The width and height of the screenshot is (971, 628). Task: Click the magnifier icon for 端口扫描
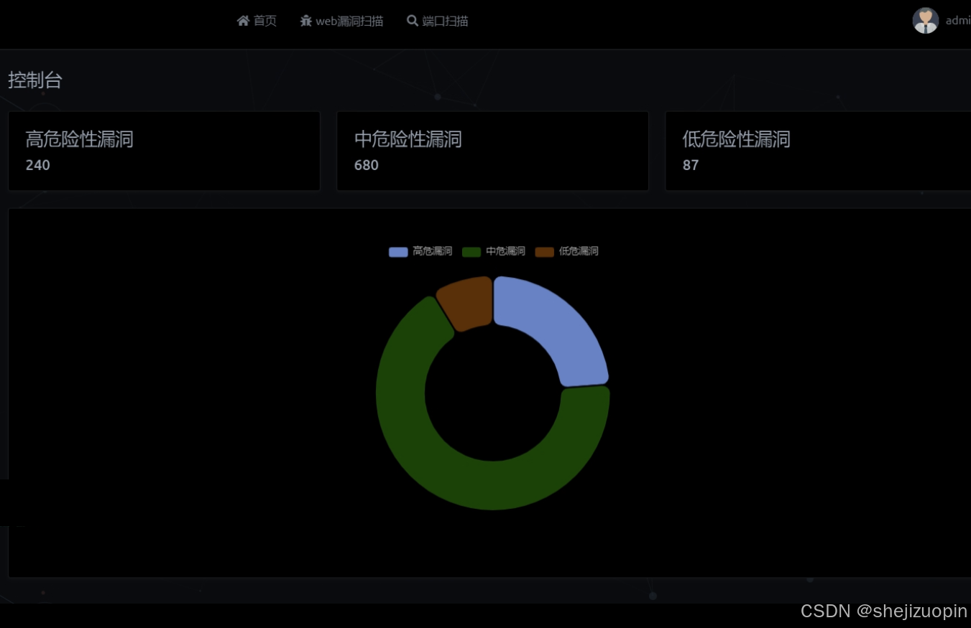(x=413, y=21)
